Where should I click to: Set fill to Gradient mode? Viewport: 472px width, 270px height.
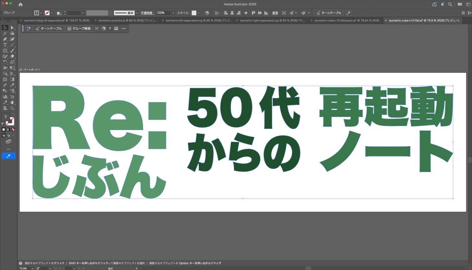8,129
